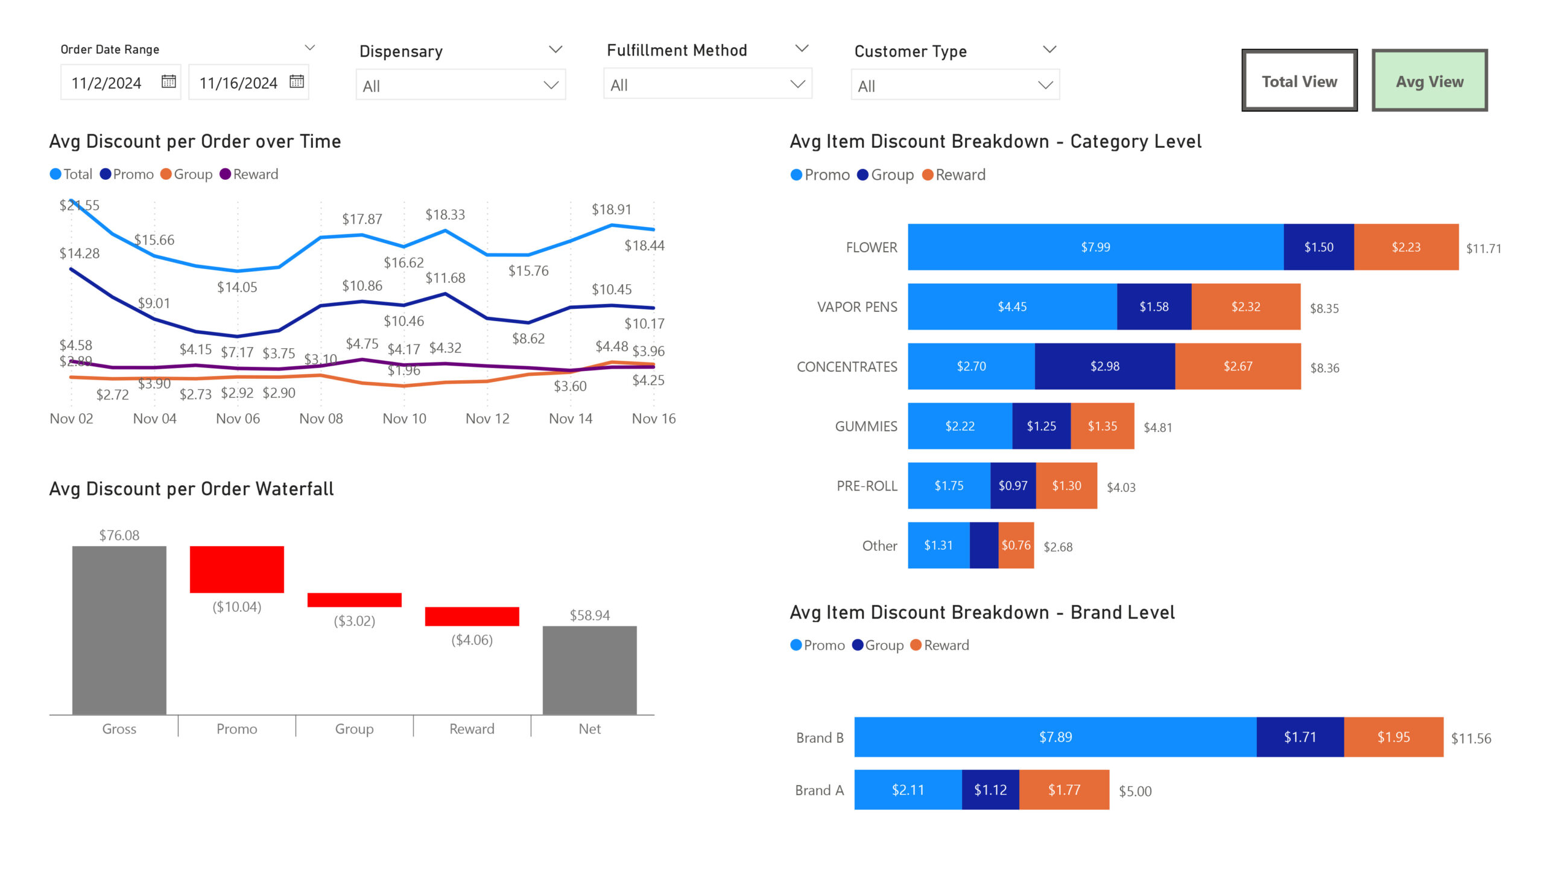Viewport: 1544px width, 893px height.
Task: Select the Avg View toggle button
Action: click(1429, 81)
